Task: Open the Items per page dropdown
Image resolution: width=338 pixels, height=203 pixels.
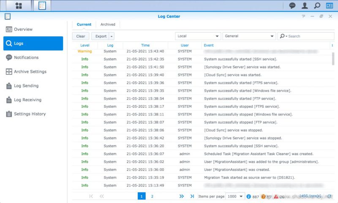Action: (235, 196)
